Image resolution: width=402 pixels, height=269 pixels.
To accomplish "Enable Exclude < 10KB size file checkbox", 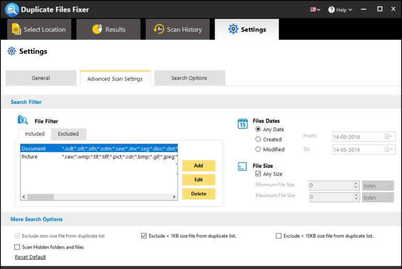I will point(278,236).
